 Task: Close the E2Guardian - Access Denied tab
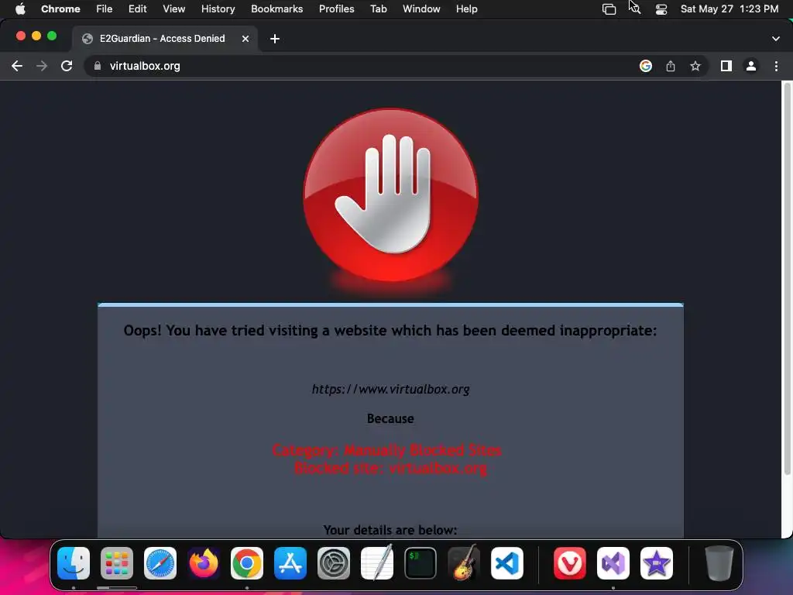(245, 39)
